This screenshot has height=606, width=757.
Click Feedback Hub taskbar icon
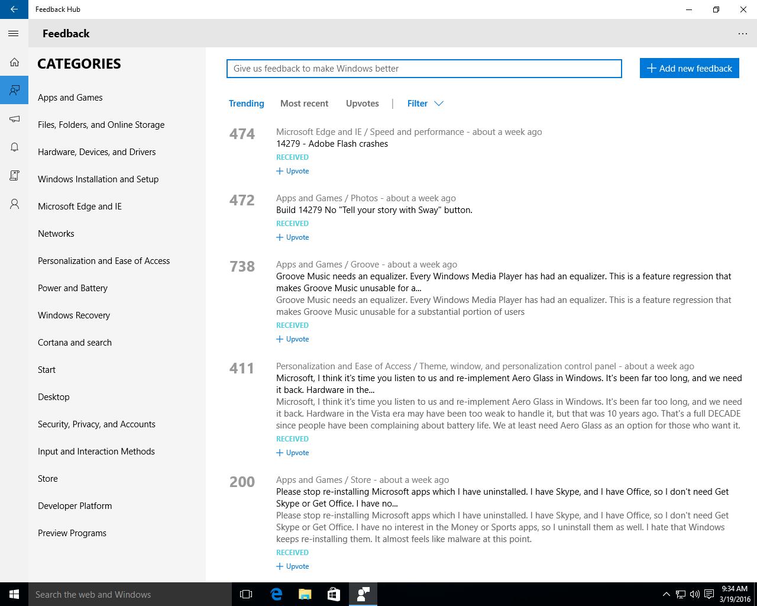(363, 594)
